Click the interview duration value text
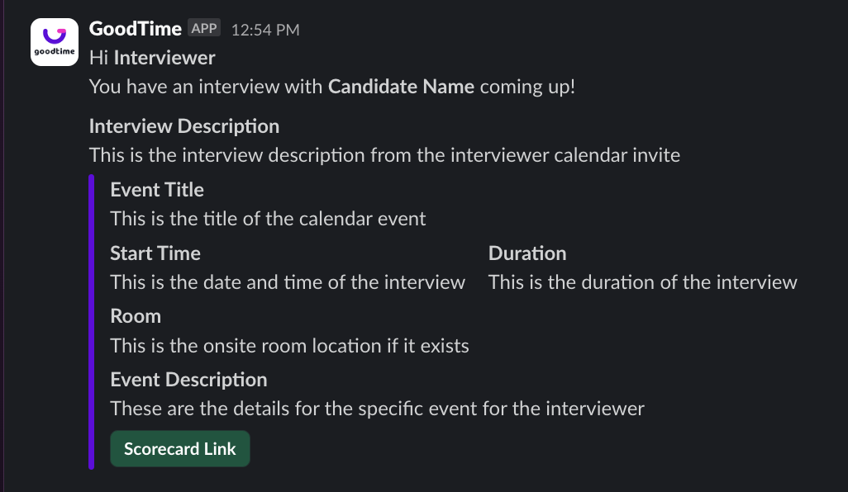848x492 pixels. point(642,282)
